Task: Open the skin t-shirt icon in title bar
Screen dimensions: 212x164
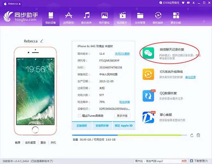Action: point(183,3)
